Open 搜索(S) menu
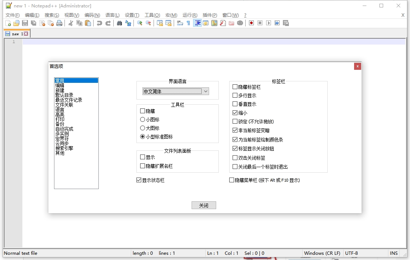Viewport: 410px width, 260px height. pos(52,15)
